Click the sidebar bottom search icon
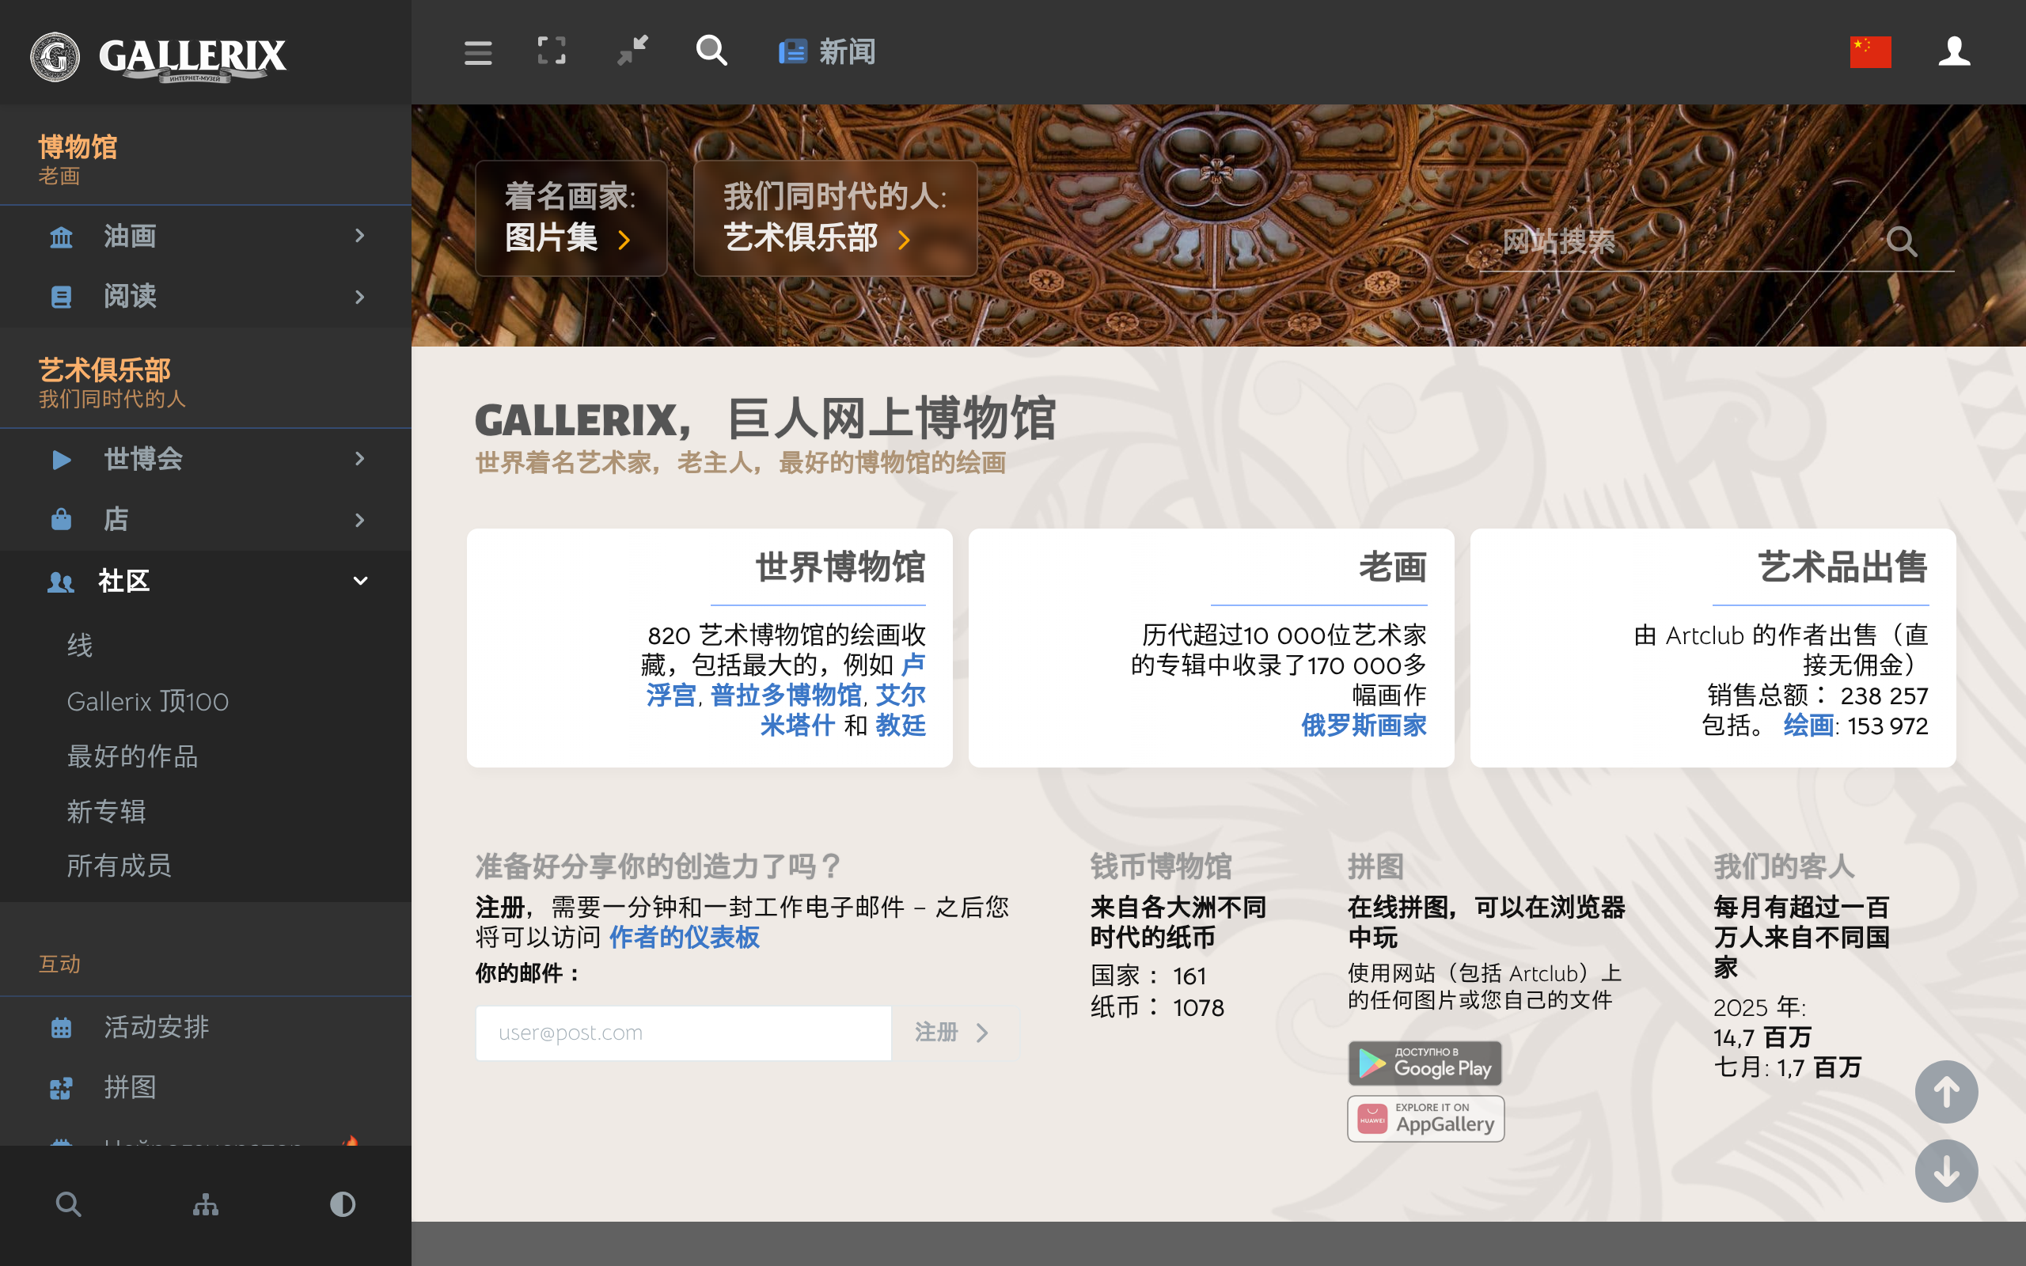 pyautogui.click(x=69, y=1205)
